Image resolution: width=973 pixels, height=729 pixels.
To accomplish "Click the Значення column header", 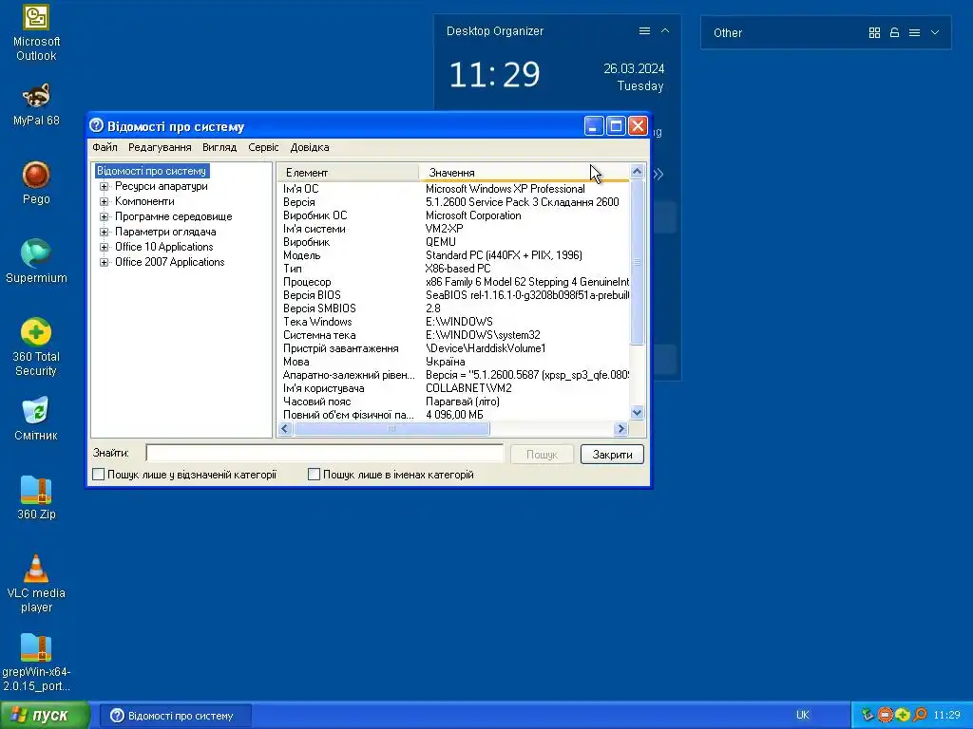I will pyautogui.click(x=524, y=173).
